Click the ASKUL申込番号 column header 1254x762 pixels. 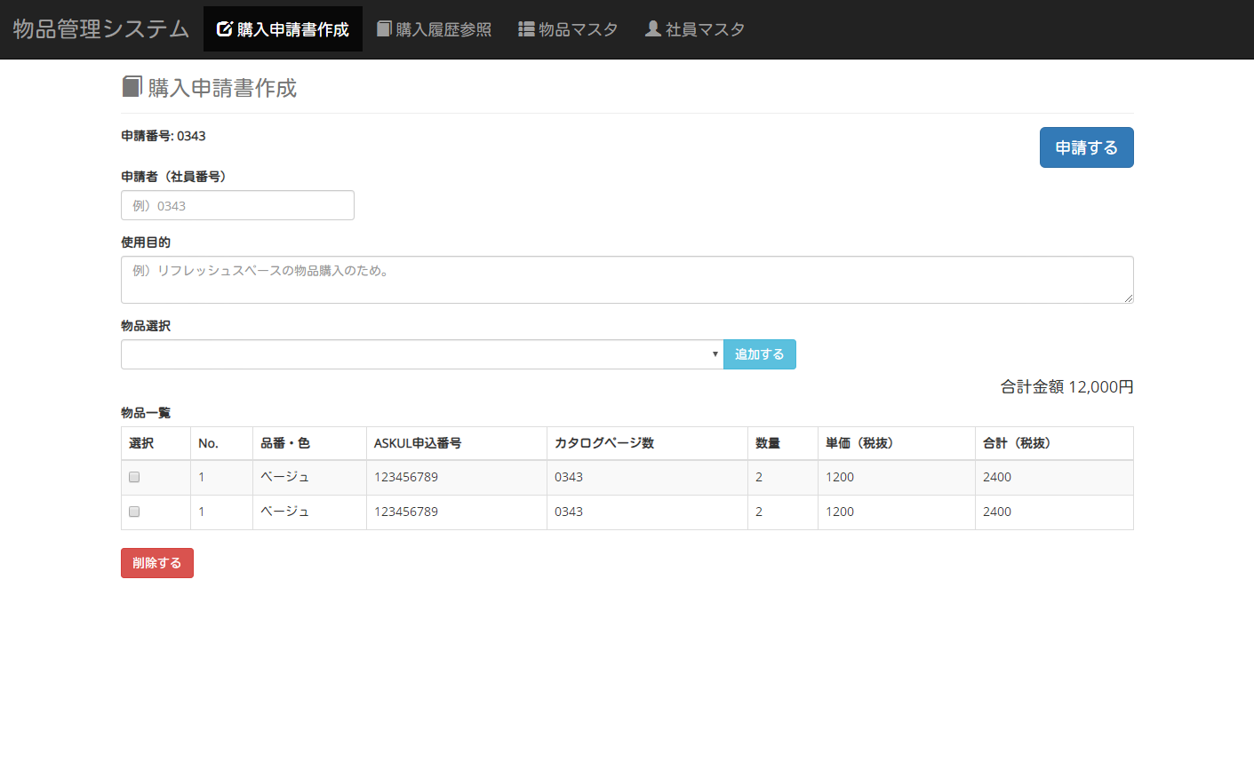coord(418,443)
